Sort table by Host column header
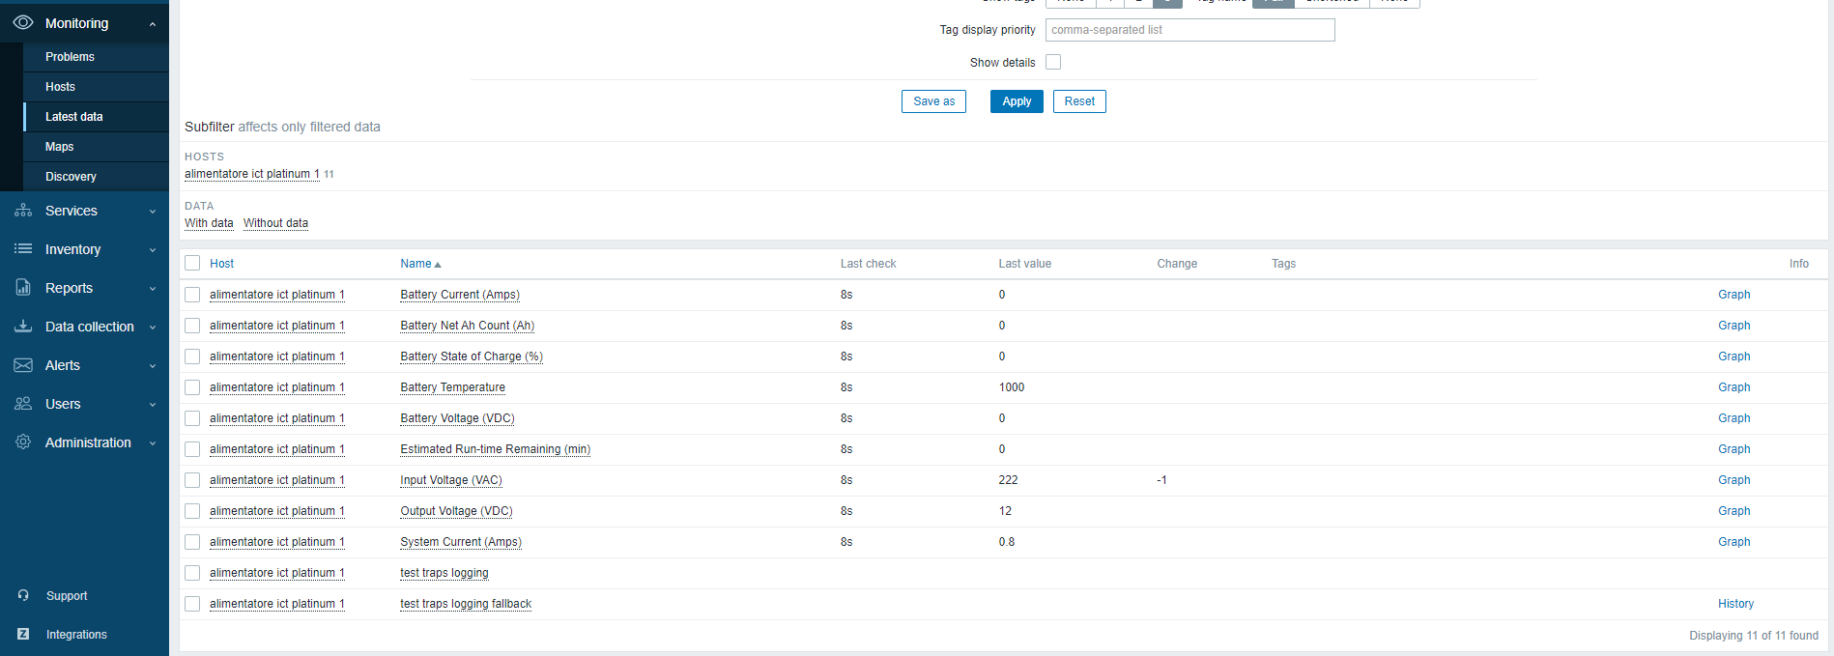 [221, 264]
